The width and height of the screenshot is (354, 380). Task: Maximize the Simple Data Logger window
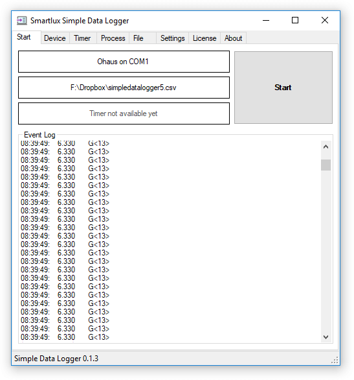pos(295,20)
